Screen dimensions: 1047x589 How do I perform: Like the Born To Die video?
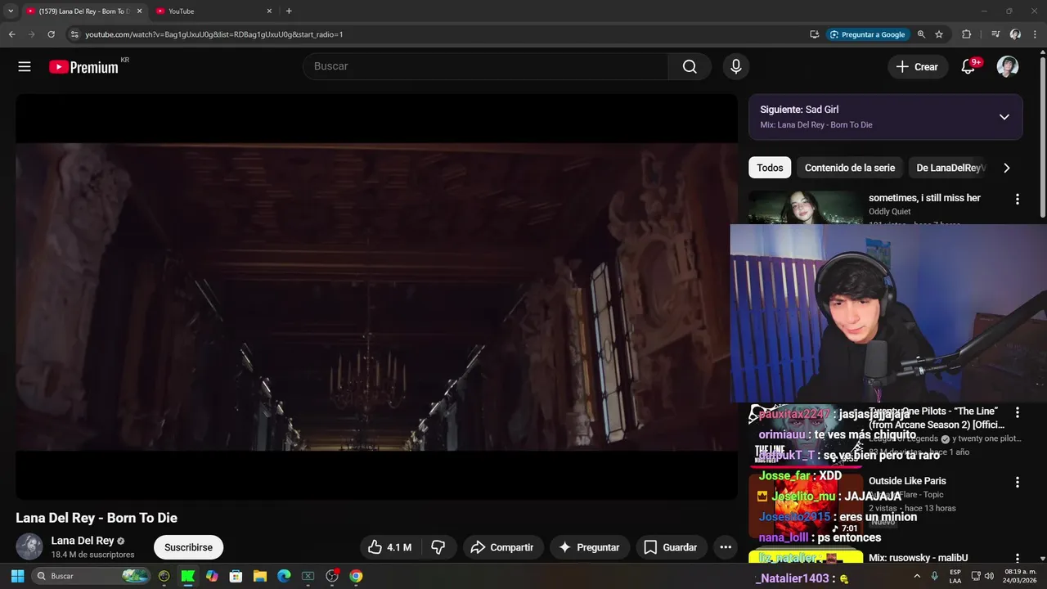click(389, 547)
